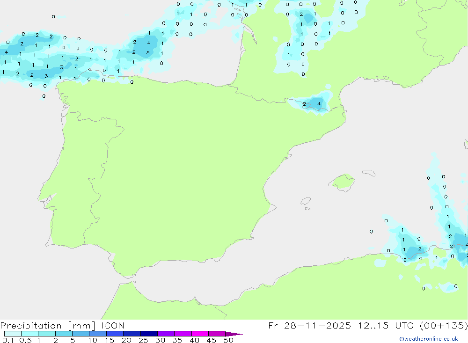Click the 'Fr 28-11-2025 12..15 UTC (00+135)' timestamp
This screenshot has height=343, width=468.
(x=368, y=325)
